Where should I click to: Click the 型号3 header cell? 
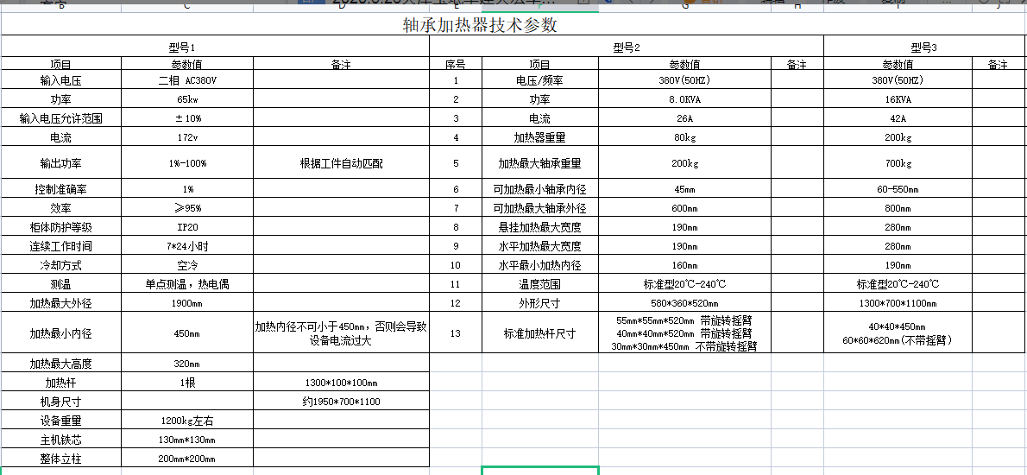924,47
